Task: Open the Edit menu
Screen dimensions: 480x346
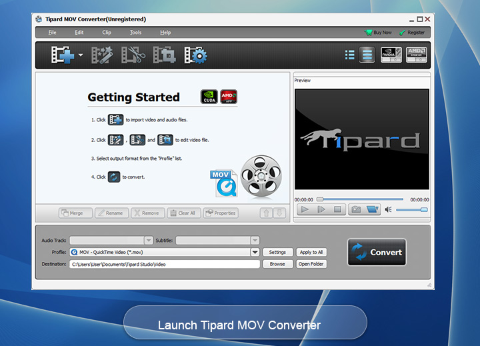Action: (x=79, y=33)
